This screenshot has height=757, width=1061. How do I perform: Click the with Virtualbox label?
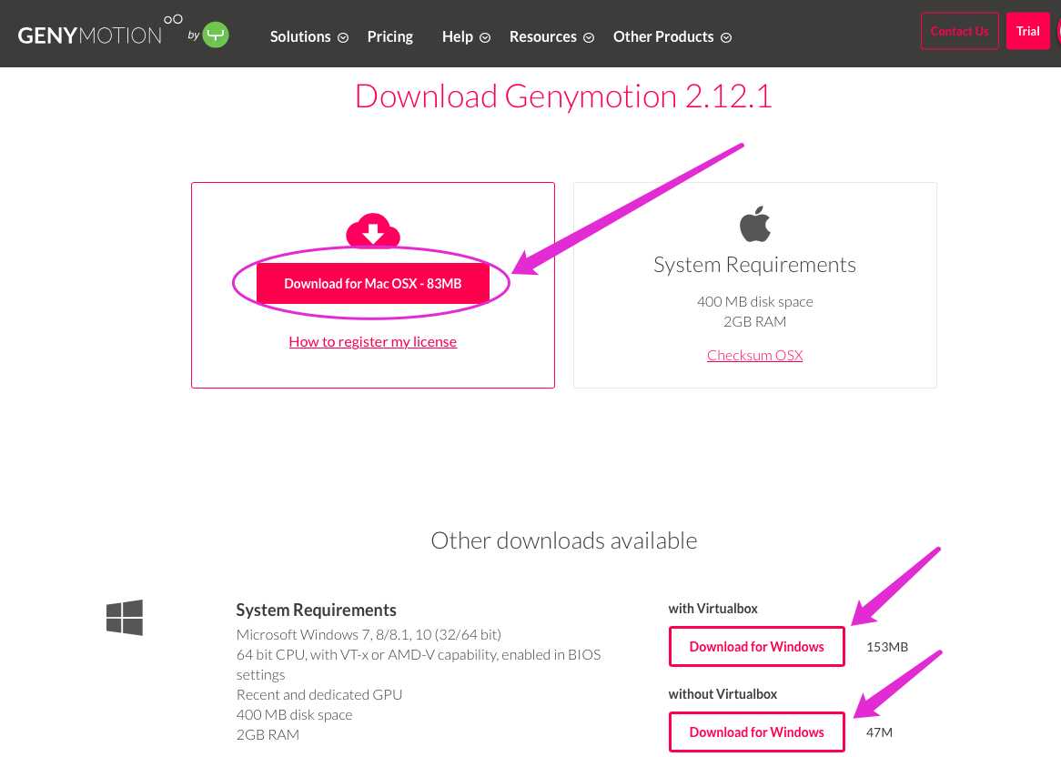pyautogui.click(x=713, y=608)
